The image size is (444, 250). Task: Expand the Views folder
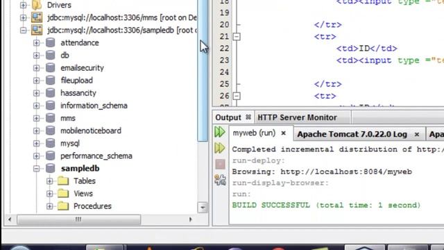pyautogui.click(x=49, y=194)
